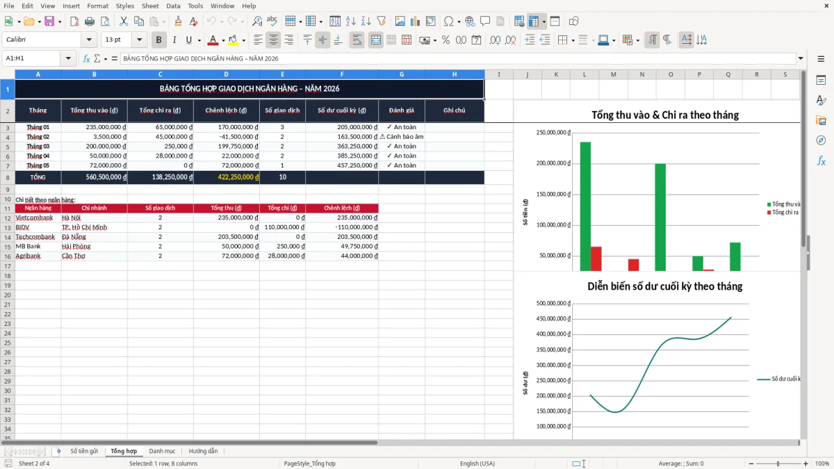Toggle Center Horizontally alignment
Viewport: 834px width, 469px height.
[273, 40]
